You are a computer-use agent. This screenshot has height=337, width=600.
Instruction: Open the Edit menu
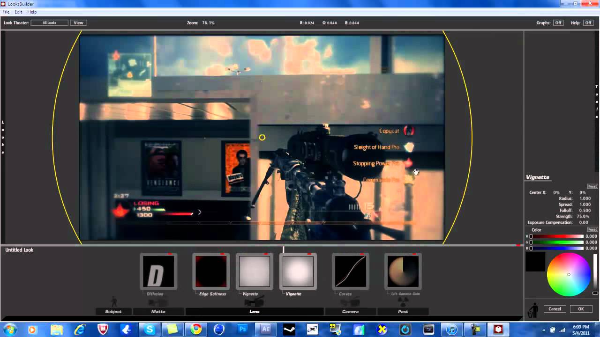pyautogui.click(x=18, y=12)
